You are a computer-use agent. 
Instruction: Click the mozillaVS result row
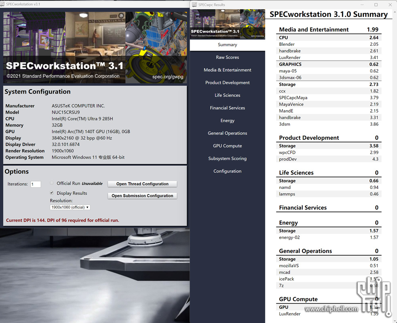329,265
